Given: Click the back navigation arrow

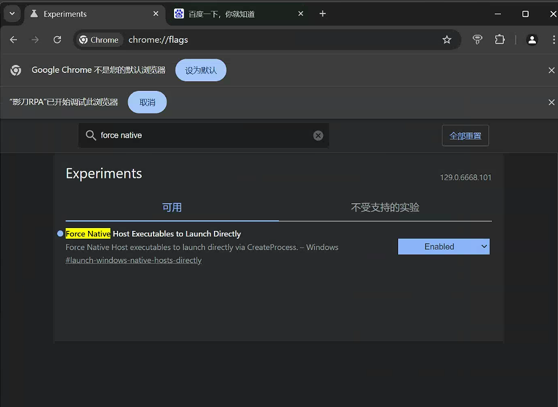Looking at the screenshot, I should coord(14,40).
